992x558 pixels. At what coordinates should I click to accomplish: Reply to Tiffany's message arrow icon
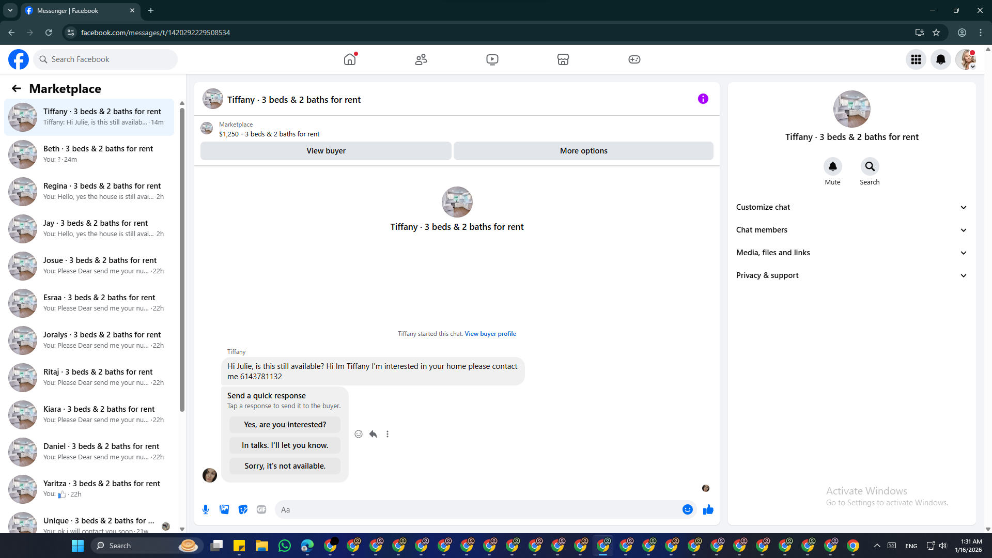[x=373, y=434]
